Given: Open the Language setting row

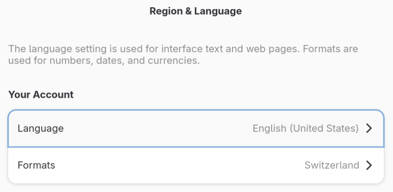Looking at the screenshot, I should tap(196, 128).
